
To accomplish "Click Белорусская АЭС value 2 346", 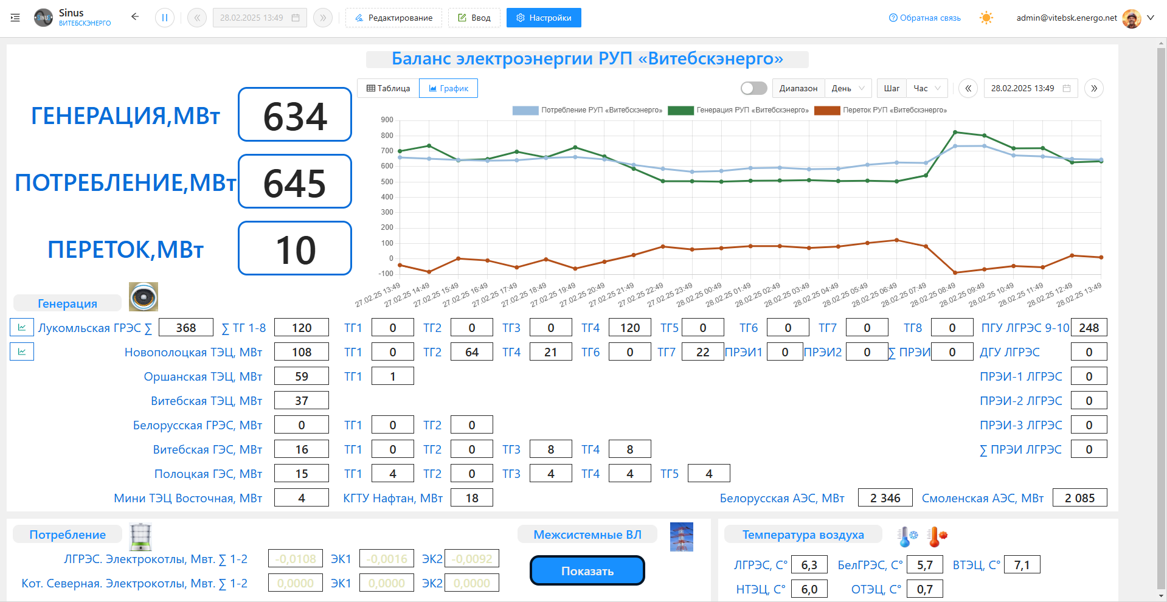I will pos(885,497).
